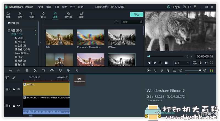The width and height of the screenshot is (220, 121).
Task: Open the color palette tool
Action: 60,70
